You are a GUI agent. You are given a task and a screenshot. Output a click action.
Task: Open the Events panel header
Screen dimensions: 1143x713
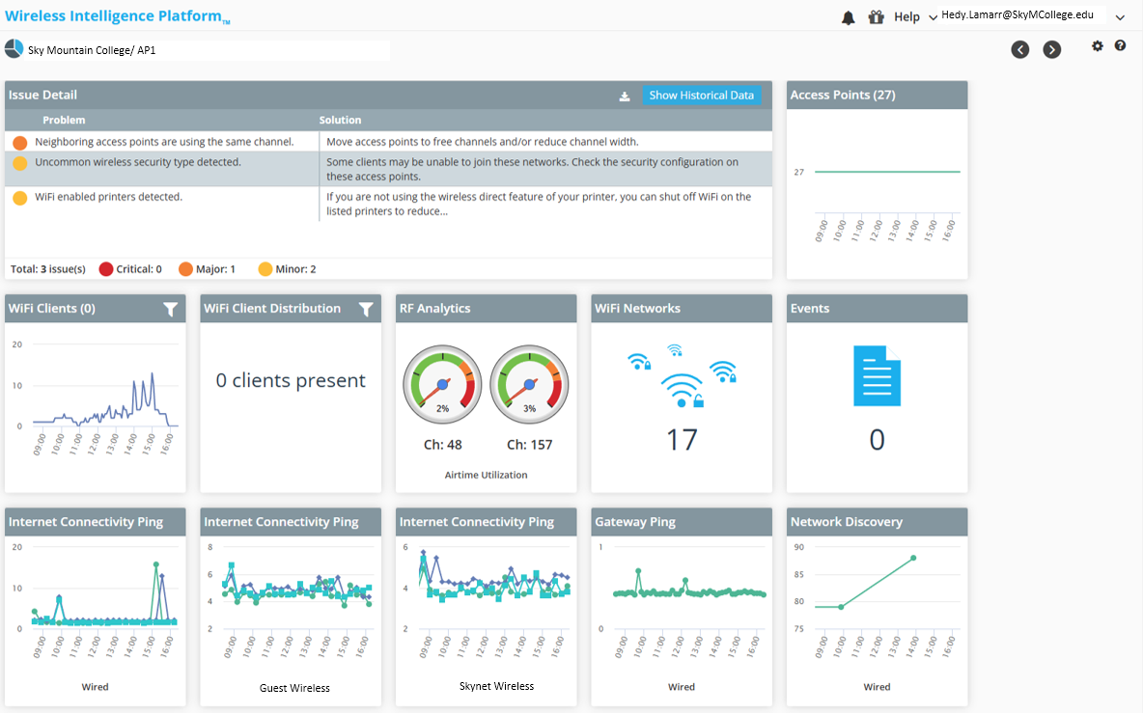coord(877,308)
